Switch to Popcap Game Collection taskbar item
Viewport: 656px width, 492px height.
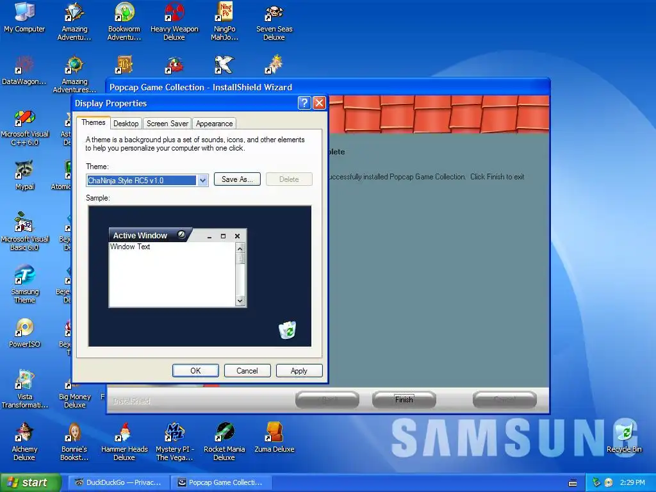click(x=222, y=482)
